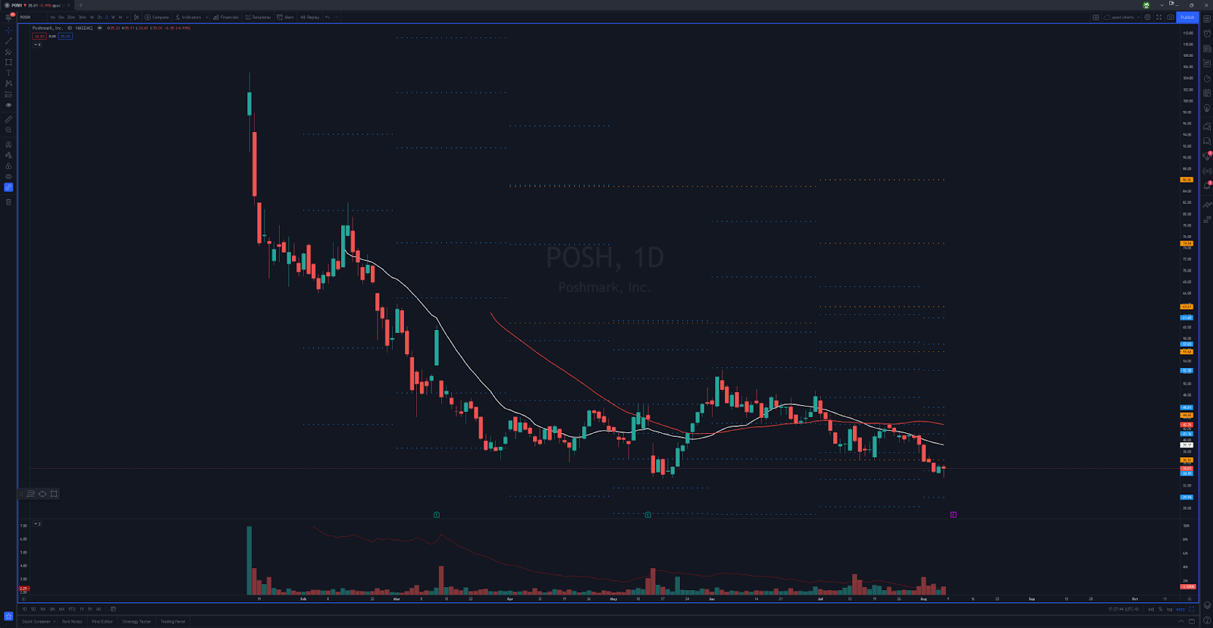Collapse the bottom panel

(x=1181, y=621)
